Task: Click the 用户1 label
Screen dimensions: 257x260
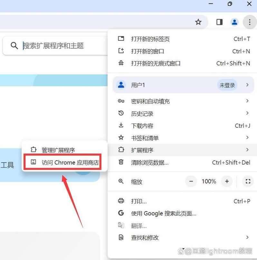Action: pyautogui.click(x=138, y=85)
